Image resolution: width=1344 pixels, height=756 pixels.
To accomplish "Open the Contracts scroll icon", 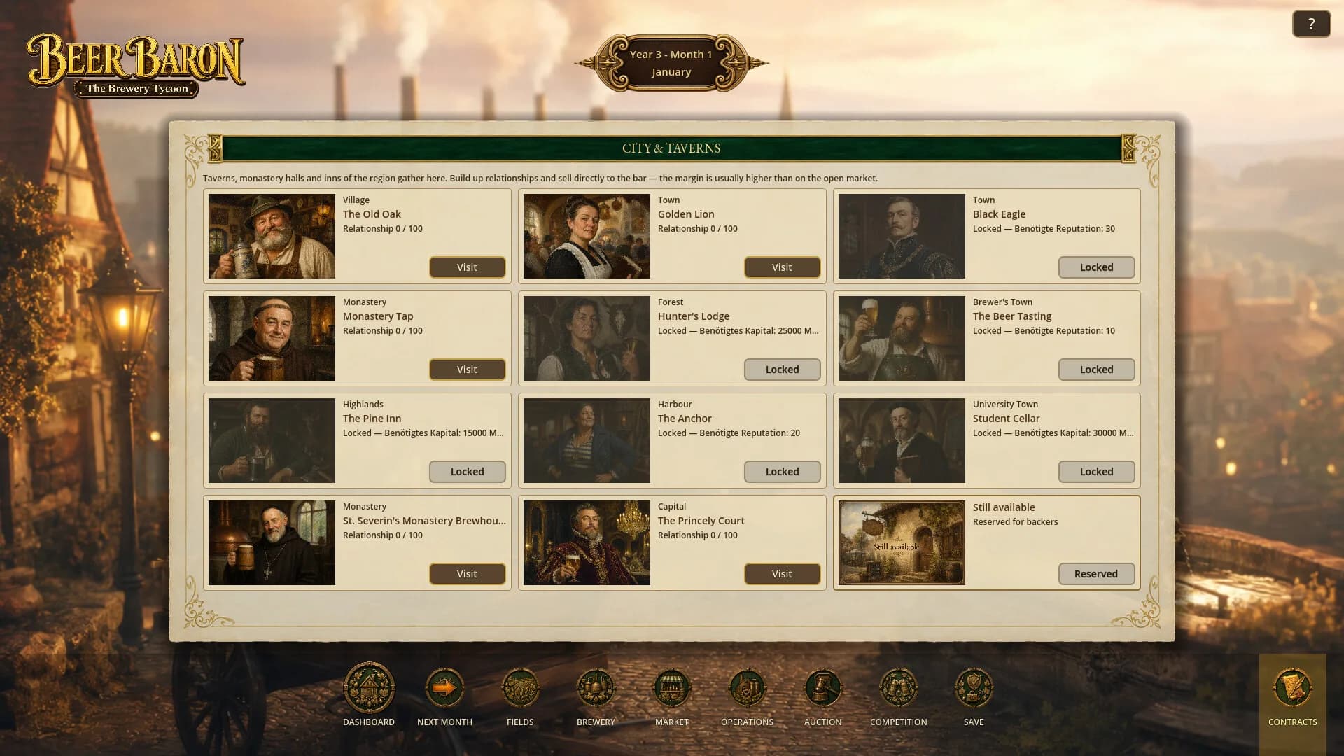I will (x=1293, y=688).
